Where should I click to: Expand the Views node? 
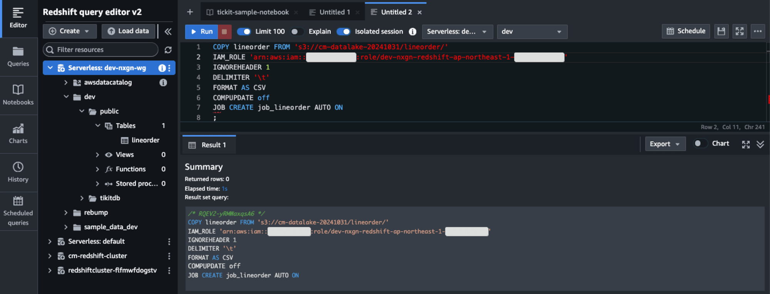click(x=97, y=155)
